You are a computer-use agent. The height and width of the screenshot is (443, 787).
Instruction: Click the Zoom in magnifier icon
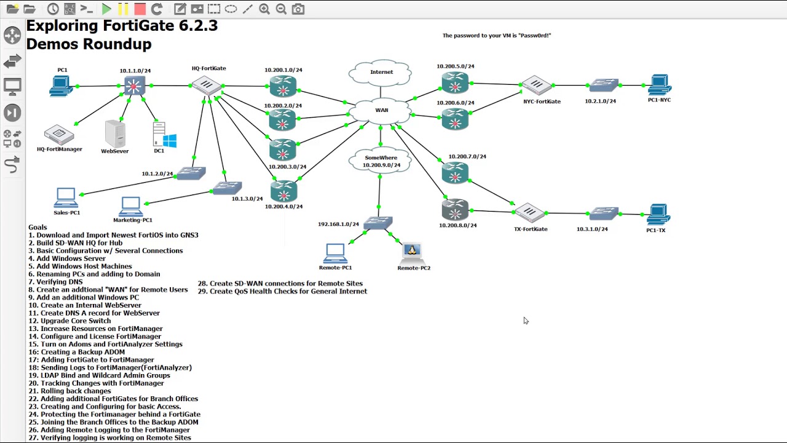click(x=264, y=9)
